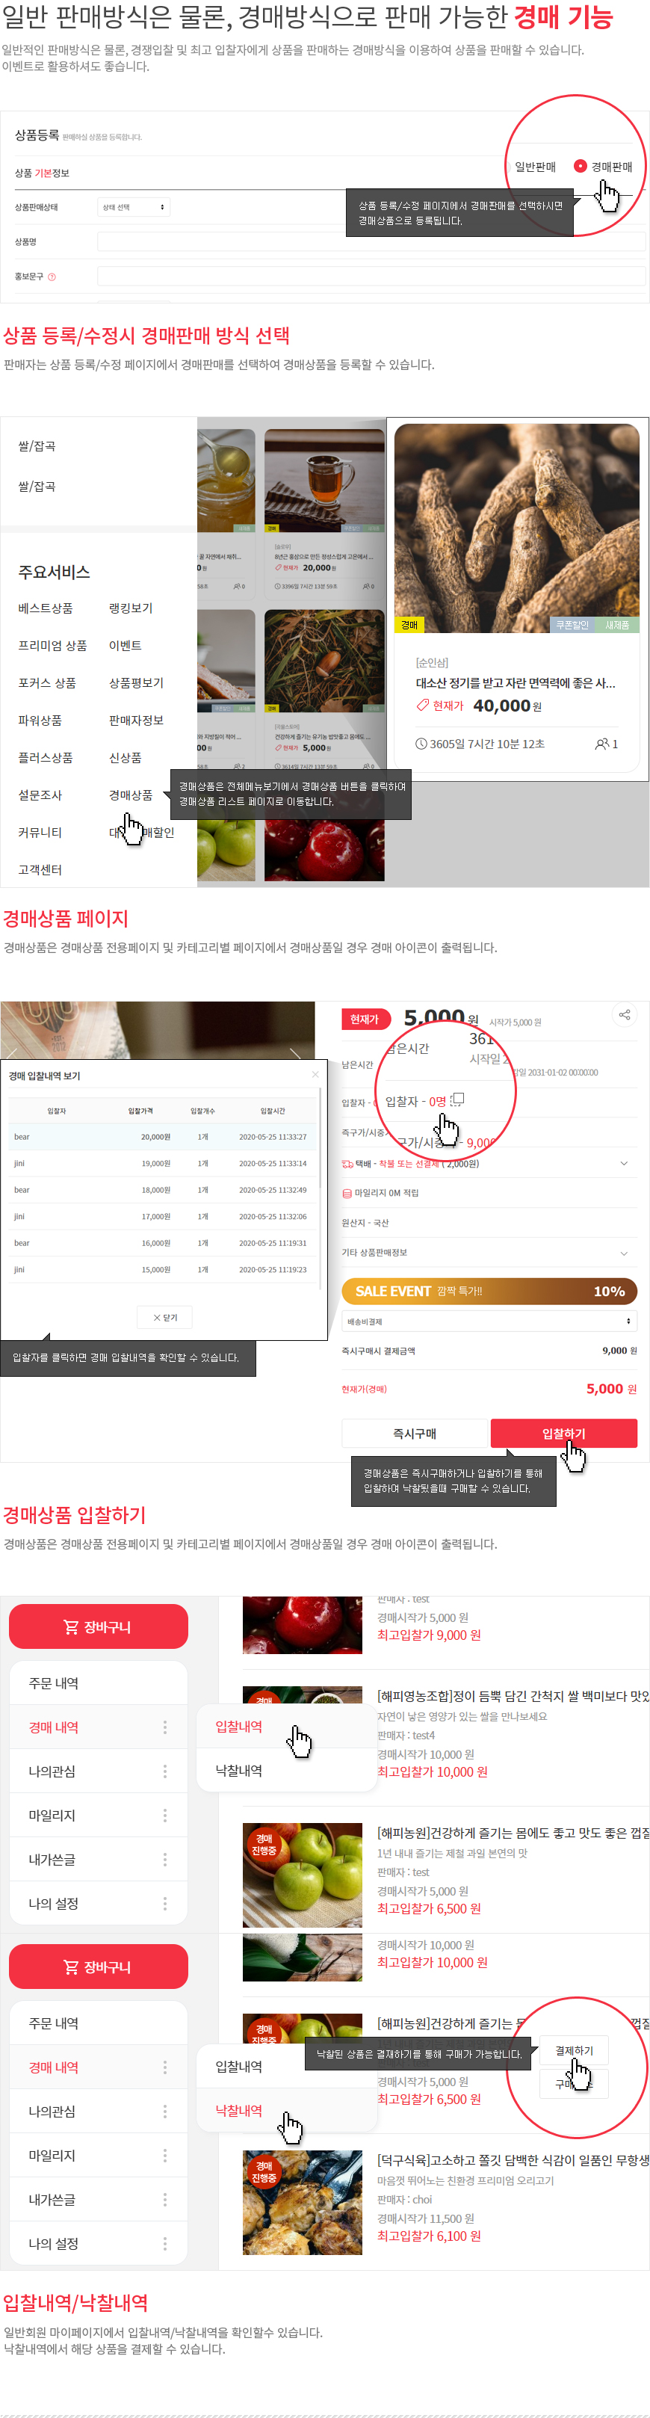Close the 경매 입찰내역 보기 popup with the X
This screenshot has width=650, height=2418.
(x=315, y=1075)
